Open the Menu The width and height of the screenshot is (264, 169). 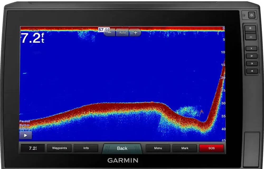pyautogui.click(x=158, y=148)
